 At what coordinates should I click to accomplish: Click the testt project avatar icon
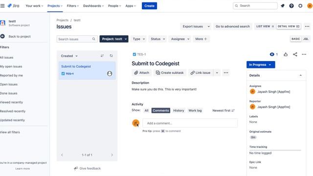click(2, 23)
